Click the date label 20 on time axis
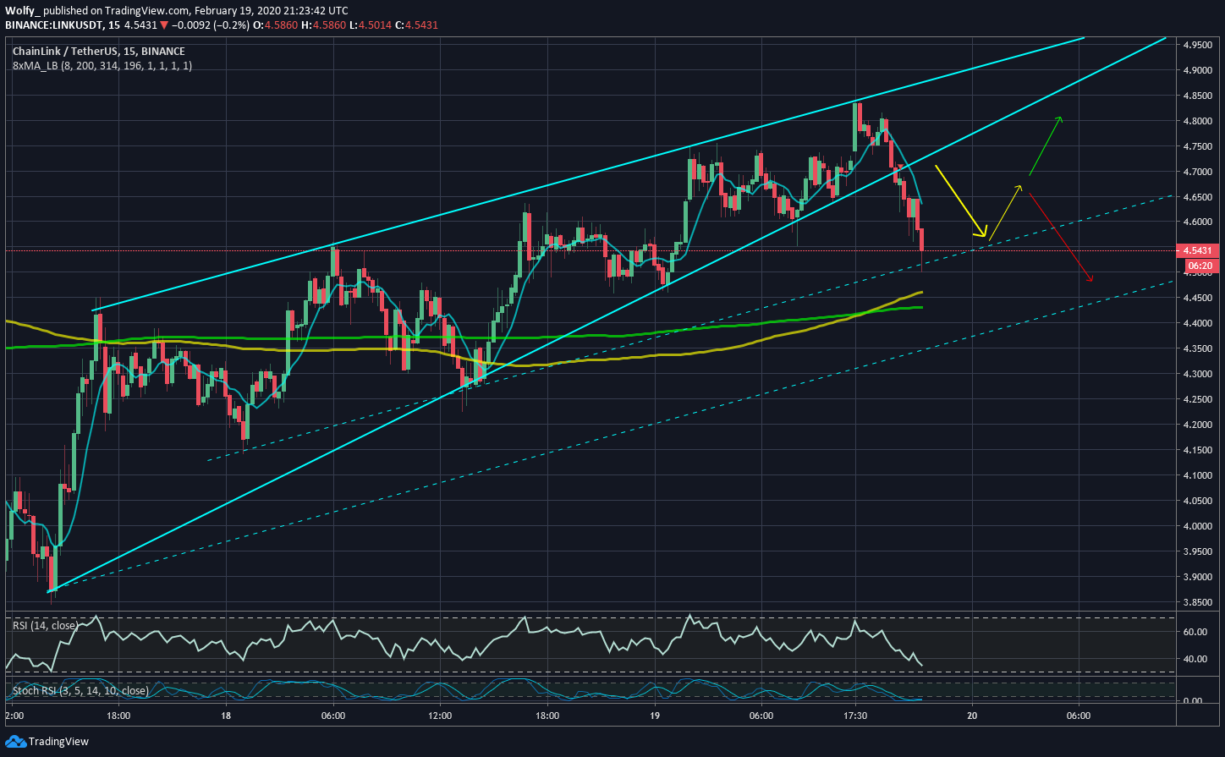Viewport: 1225px width, 757px height. [x=972, y=716]
